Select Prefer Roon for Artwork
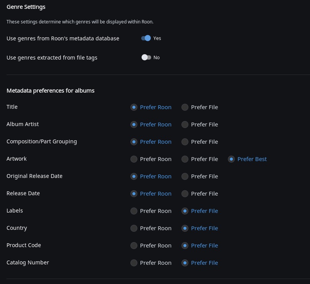The image size is (310, 284). tap(134, 159)
